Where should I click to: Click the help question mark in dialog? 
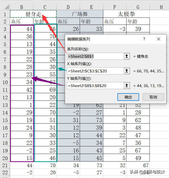pyautogui.click(x=144, y=39)
